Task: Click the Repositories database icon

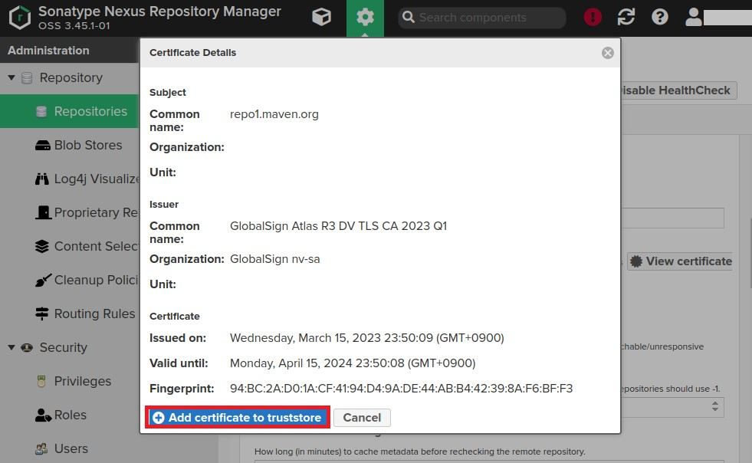Action: click(x=41, y=112)
